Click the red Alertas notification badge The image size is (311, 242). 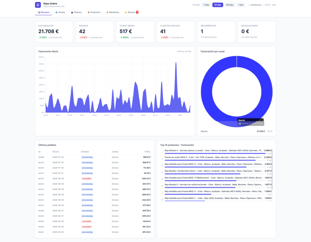[x=137, y=12]
